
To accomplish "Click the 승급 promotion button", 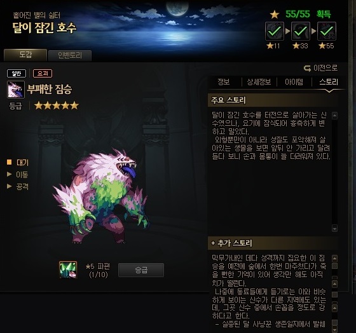I will (141, 270).
